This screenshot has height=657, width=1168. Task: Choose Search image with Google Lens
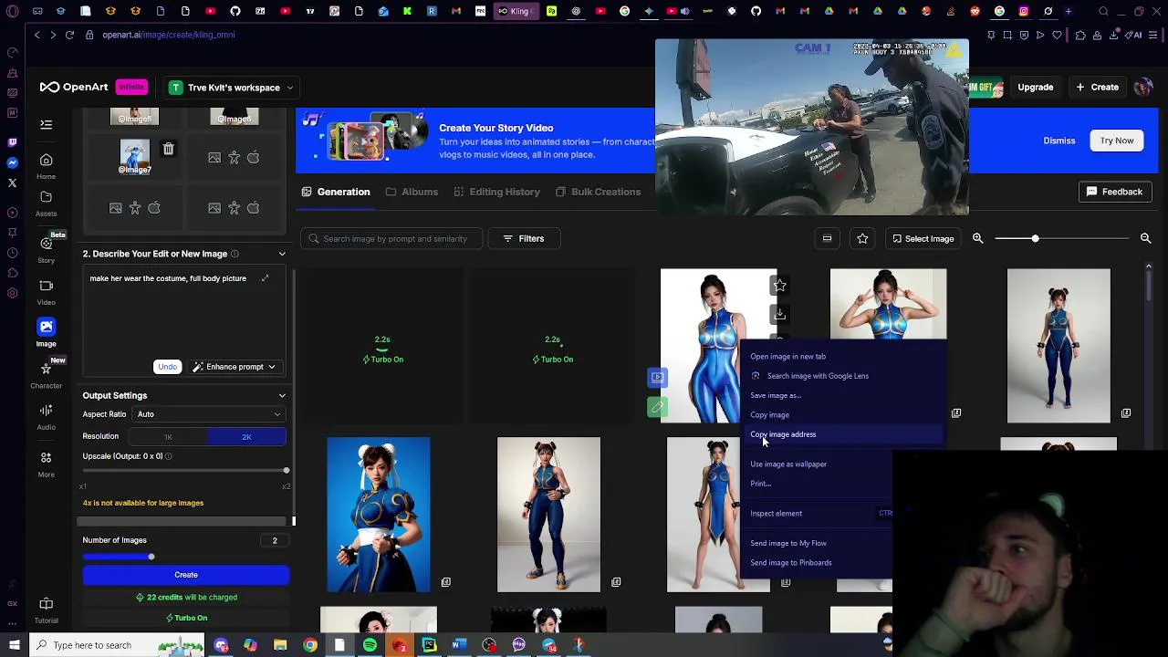pyautogui.click(x=818, y=376)
